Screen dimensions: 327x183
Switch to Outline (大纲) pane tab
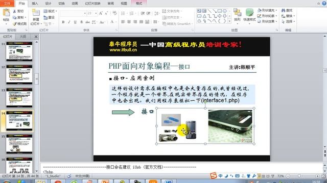(22, 37)
